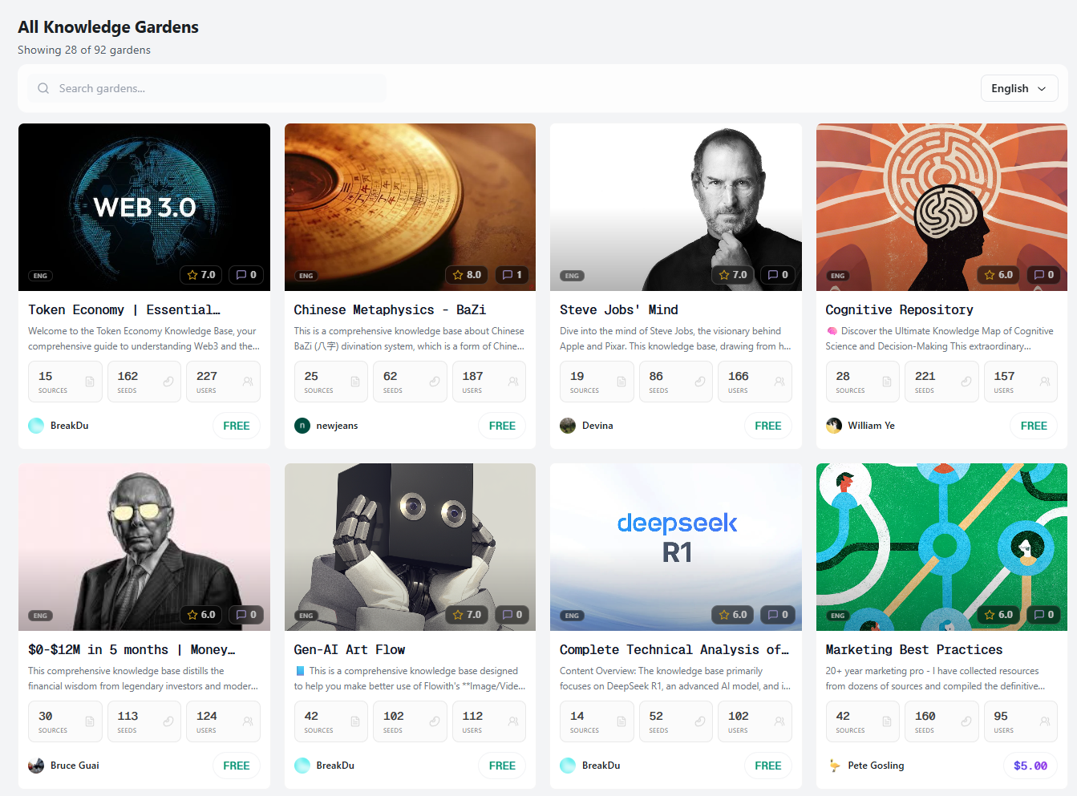The height and width of the screenshot is (796, 1077).
Task: Click the newjeans avatar icon
Action: tap(302, 426)
